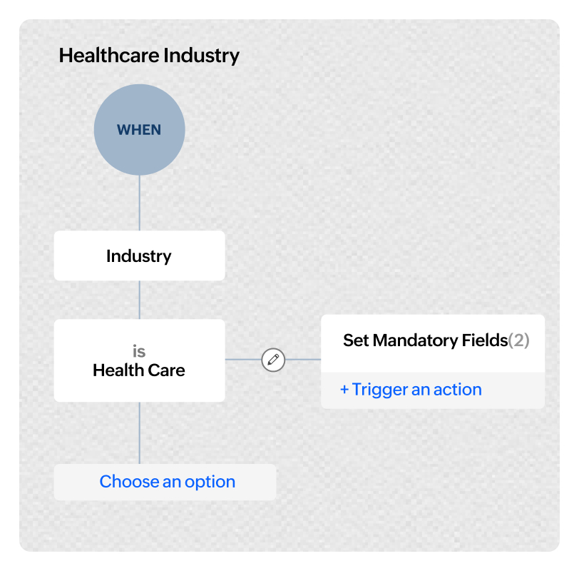This screenshot has width=579, height=571.
Task: Click connector line left of pencil icon
Action: (x=243, y=359)
